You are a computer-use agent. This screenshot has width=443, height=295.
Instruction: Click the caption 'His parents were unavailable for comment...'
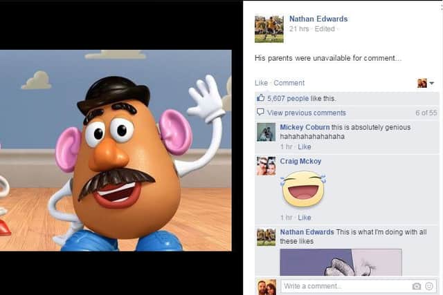click(327, 58)
